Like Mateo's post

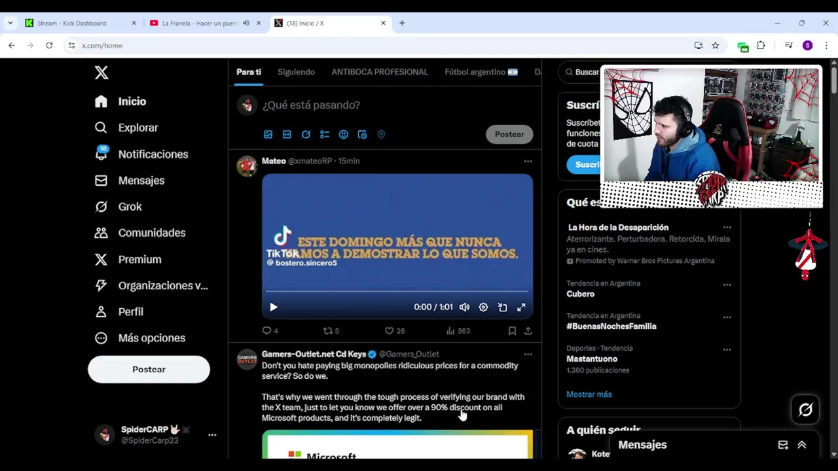click(394, 331)
